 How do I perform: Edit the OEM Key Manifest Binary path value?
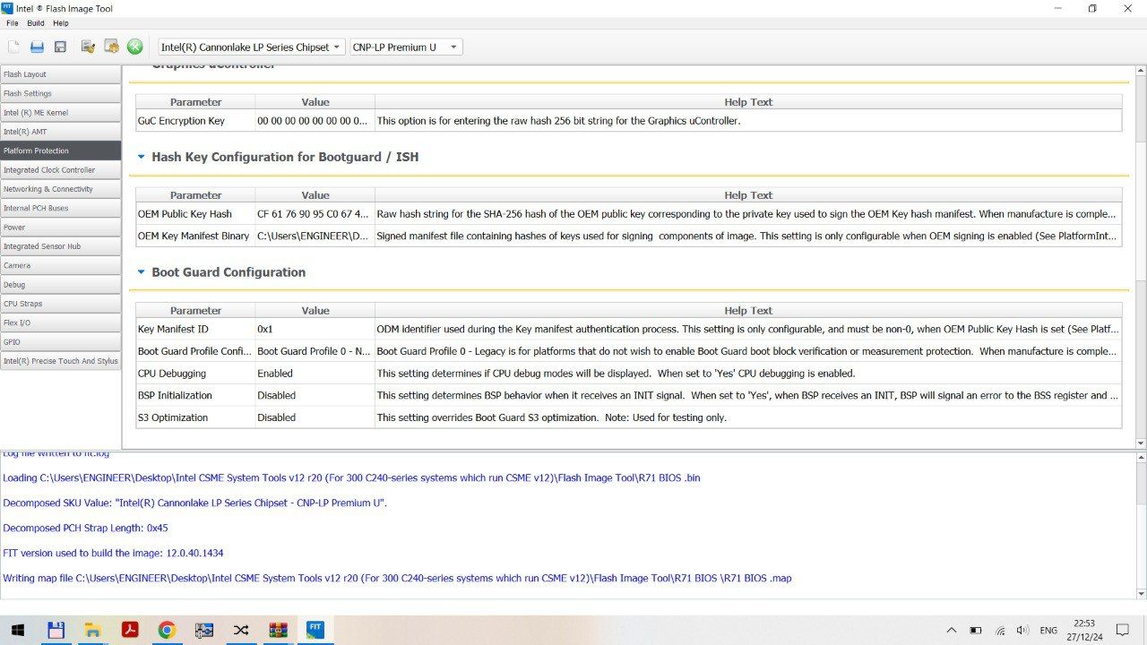(315, 236)
